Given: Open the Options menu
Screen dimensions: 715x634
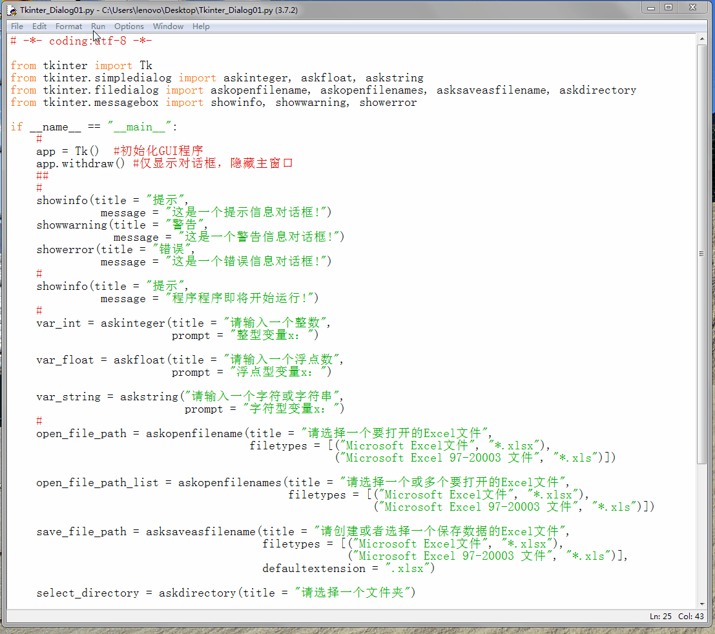Looking at the screenshot, I should (x=129, y=26).
